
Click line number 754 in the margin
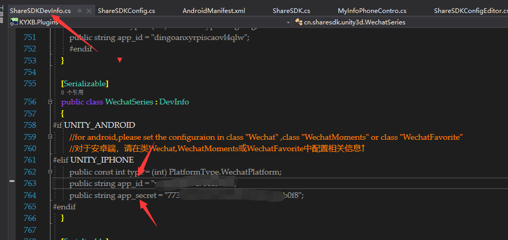(x=30, y=72)
